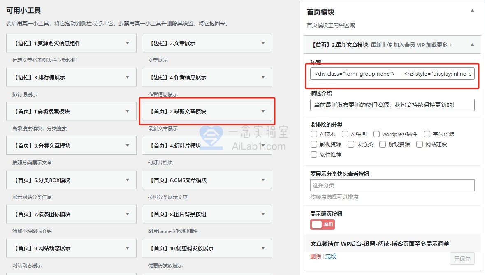Click the 标题 HTML input field
The width and height of the screenshot is (485, 275).
click(392, 74)
